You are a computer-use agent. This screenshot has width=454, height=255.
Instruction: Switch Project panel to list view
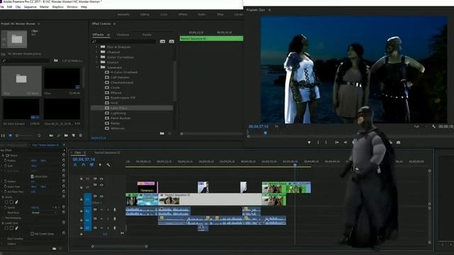coord(3,135)
